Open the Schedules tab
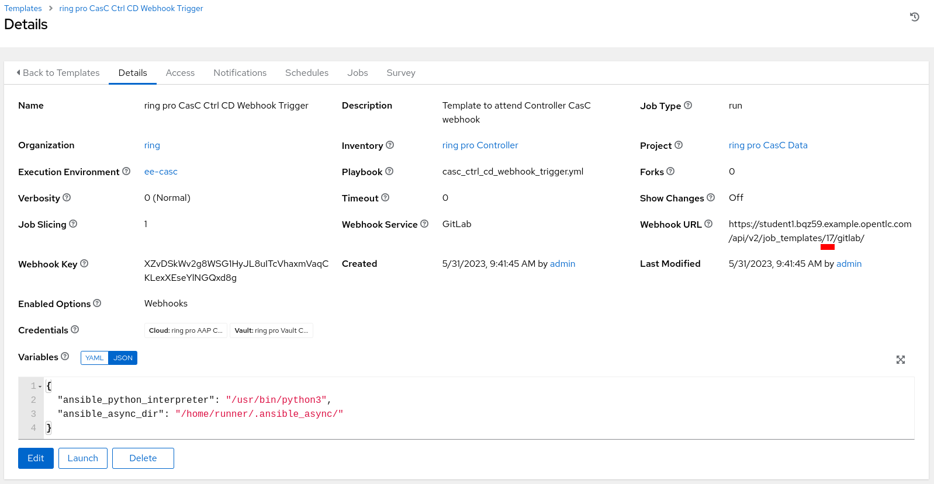Image resolution: width=934 pixels, height=484 pixels. coord(307,73)
